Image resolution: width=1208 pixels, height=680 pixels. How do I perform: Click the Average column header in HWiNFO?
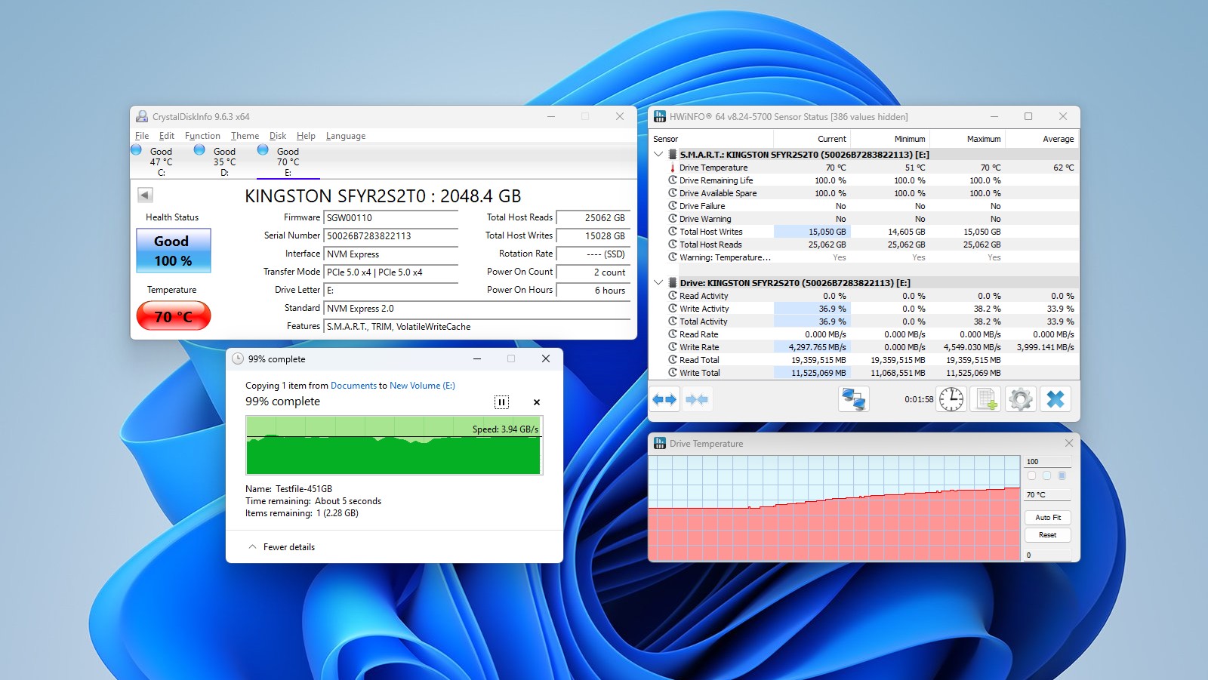pyautogui.click(x=1041, y=139)
